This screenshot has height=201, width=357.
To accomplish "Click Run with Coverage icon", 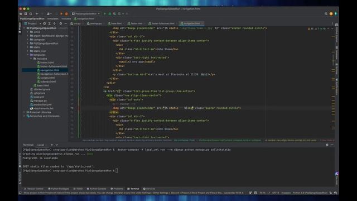I will click(x=114, y=13).
